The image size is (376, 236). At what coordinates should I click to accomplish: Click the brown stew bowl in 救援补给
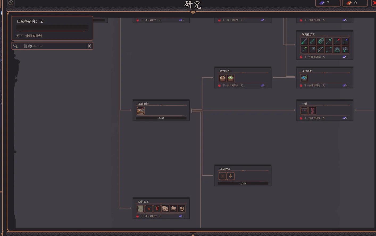(222, 78)
